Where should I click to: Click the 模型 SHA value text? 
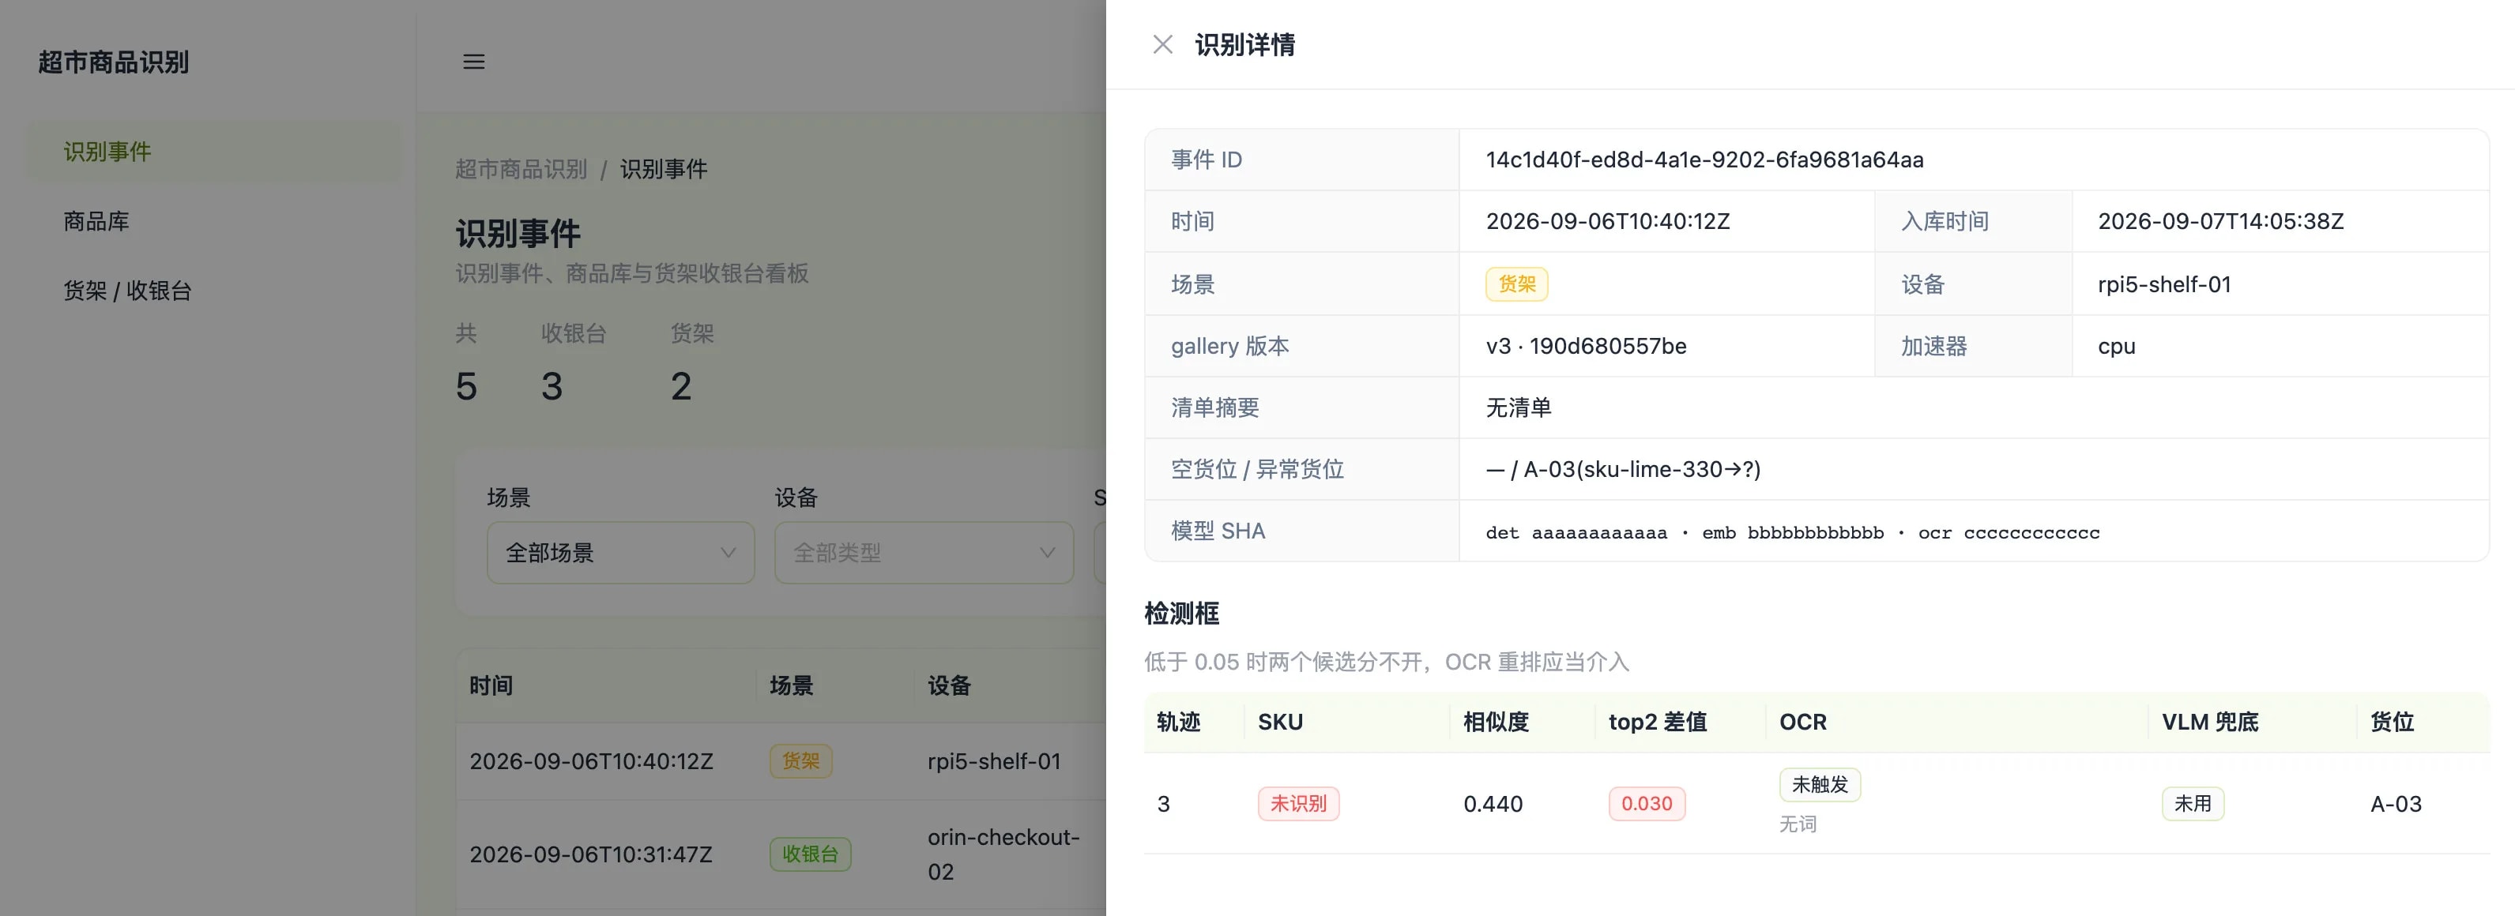[x=1793, y=533]
